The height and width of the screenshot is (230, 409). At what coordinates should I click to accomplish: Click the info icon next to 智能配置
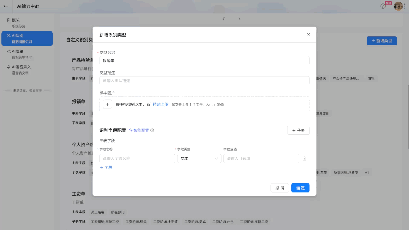pos(152,131)
